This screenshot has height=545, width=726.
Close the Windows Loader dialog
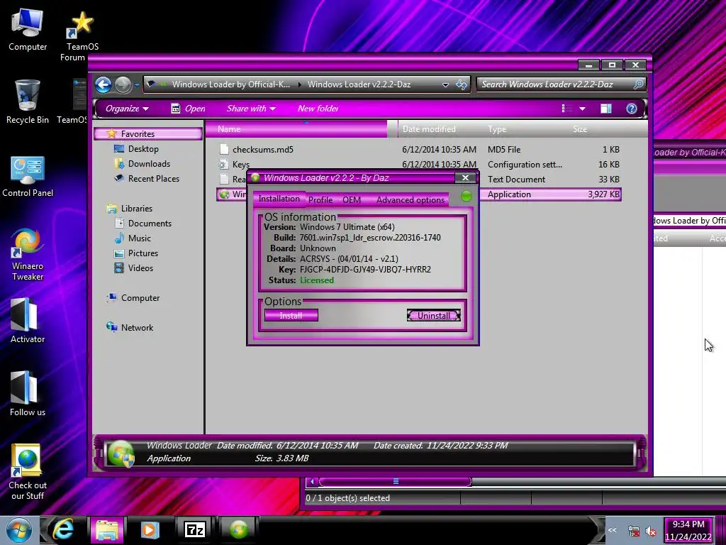[x=465, y=177]
